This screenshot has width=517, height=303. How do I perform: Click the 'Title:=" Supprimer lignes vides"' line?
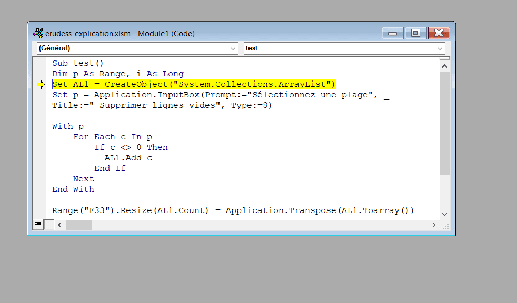point(162,105)
